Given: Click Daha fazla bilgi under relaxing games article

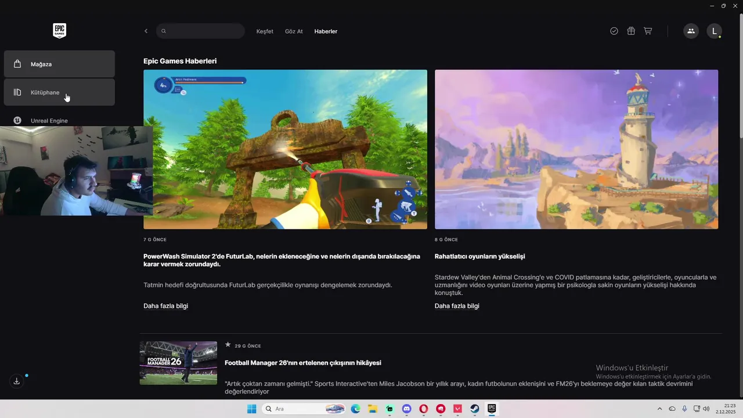Looking at the screenshot, I should 457,306.
